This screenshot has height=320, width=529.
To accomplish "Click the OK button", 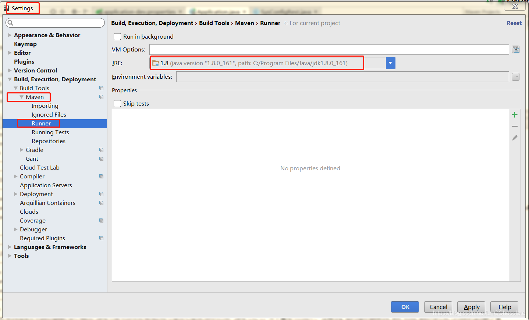I will [x=405, y=307].
